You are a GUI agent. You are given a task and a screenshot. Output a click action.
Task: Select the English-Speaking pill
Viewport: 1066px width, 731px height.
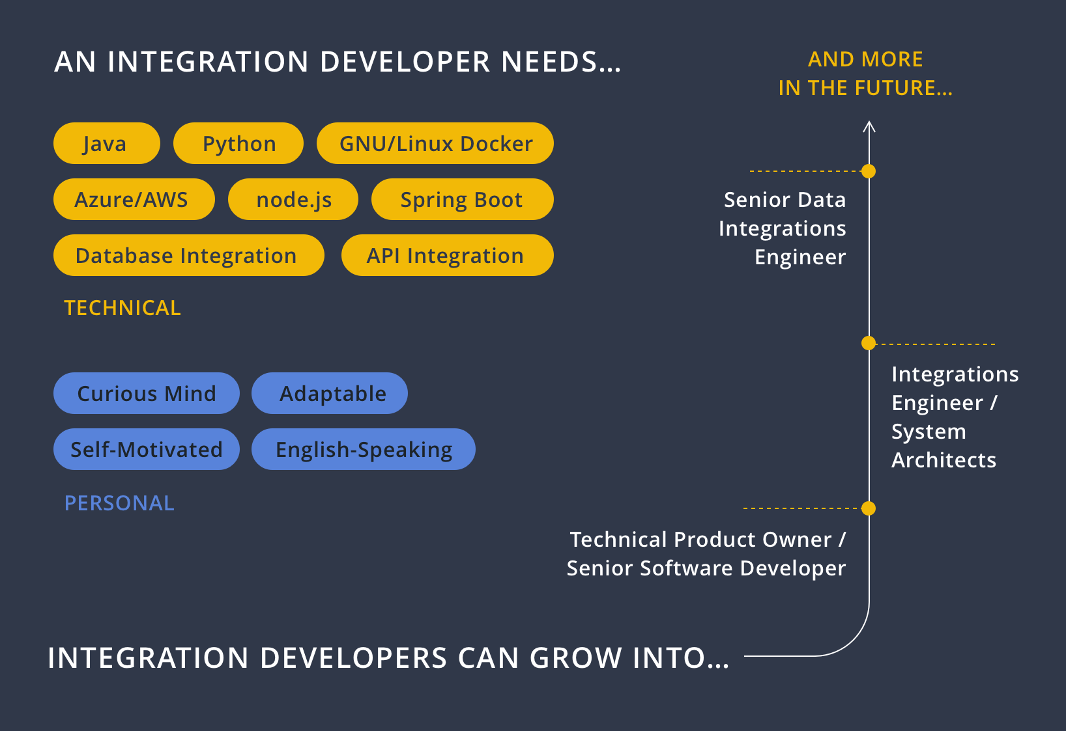tap(364, 449)
